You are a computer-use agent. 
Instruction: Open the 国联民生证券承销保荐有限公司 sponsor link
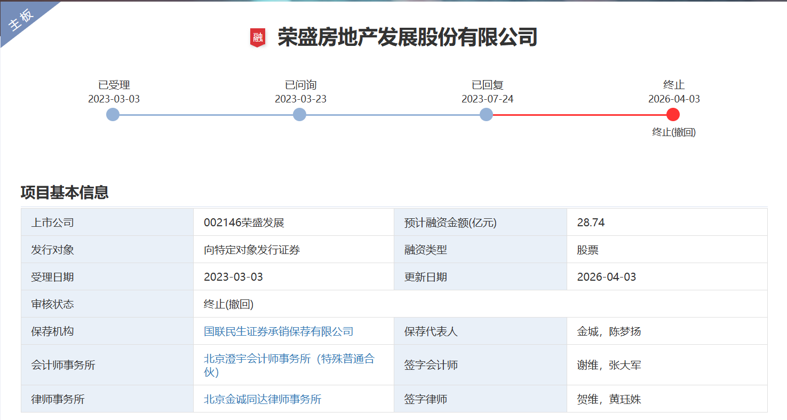pos(277,331)
